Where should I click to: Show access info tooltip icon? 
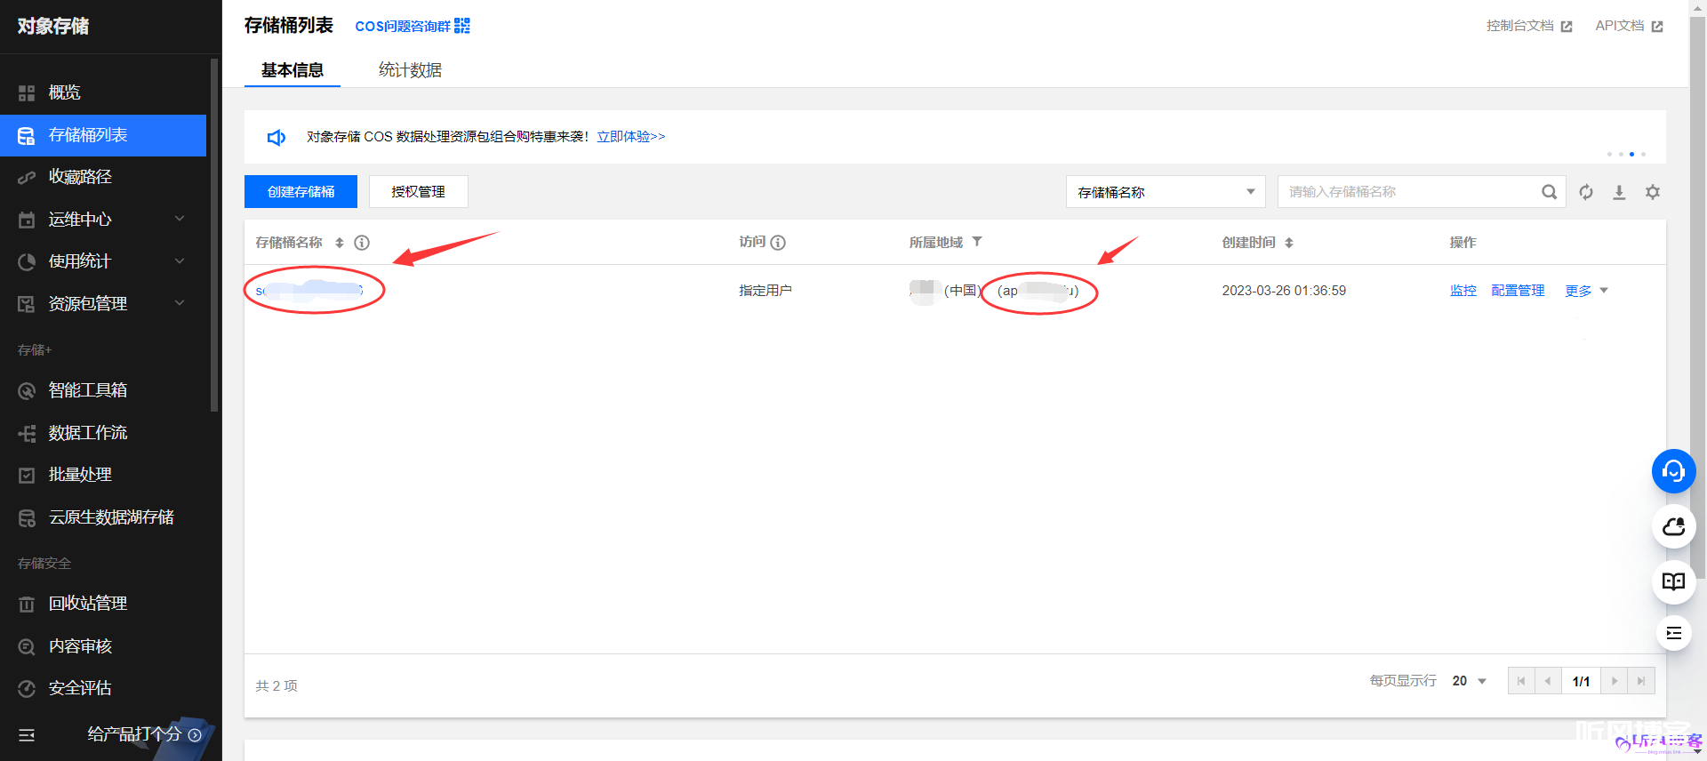[x=778, y=243]
